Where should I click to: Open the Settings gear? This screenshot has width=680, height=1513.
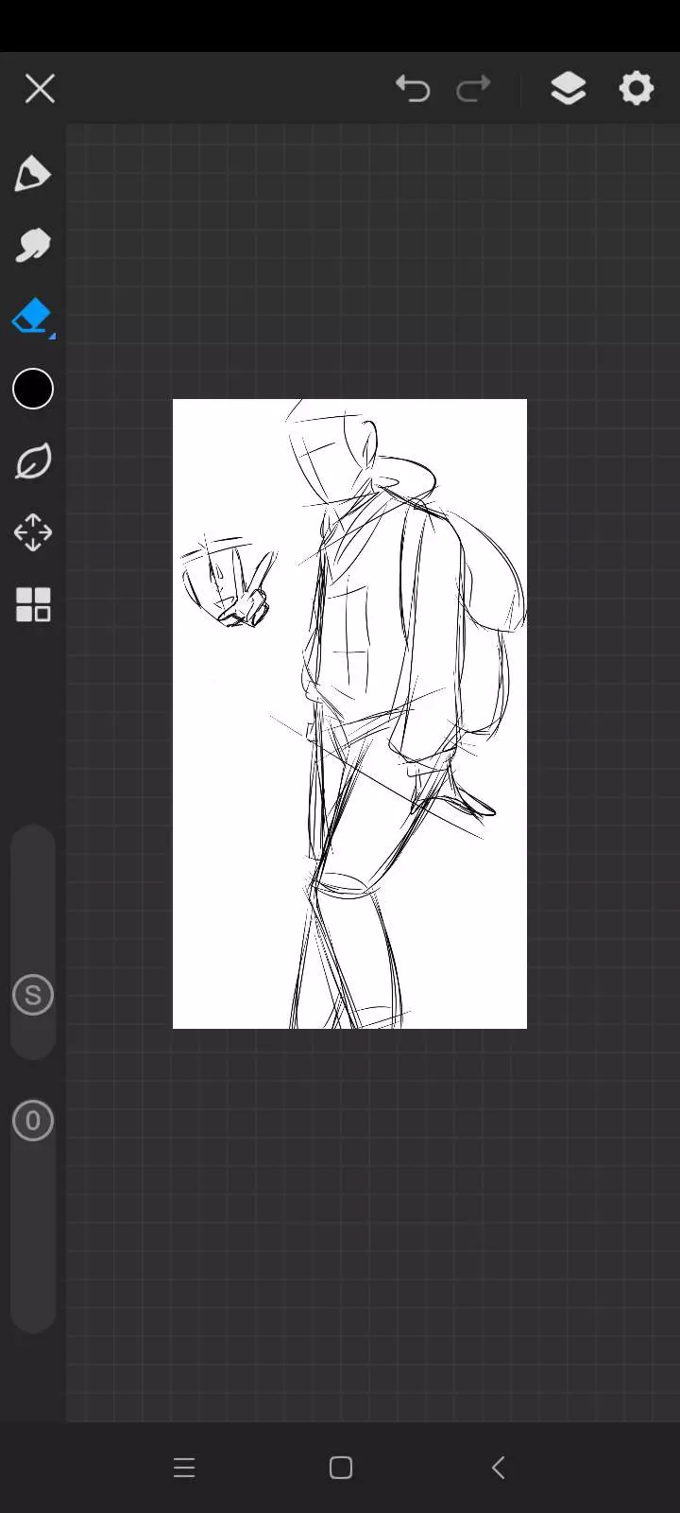637,89
